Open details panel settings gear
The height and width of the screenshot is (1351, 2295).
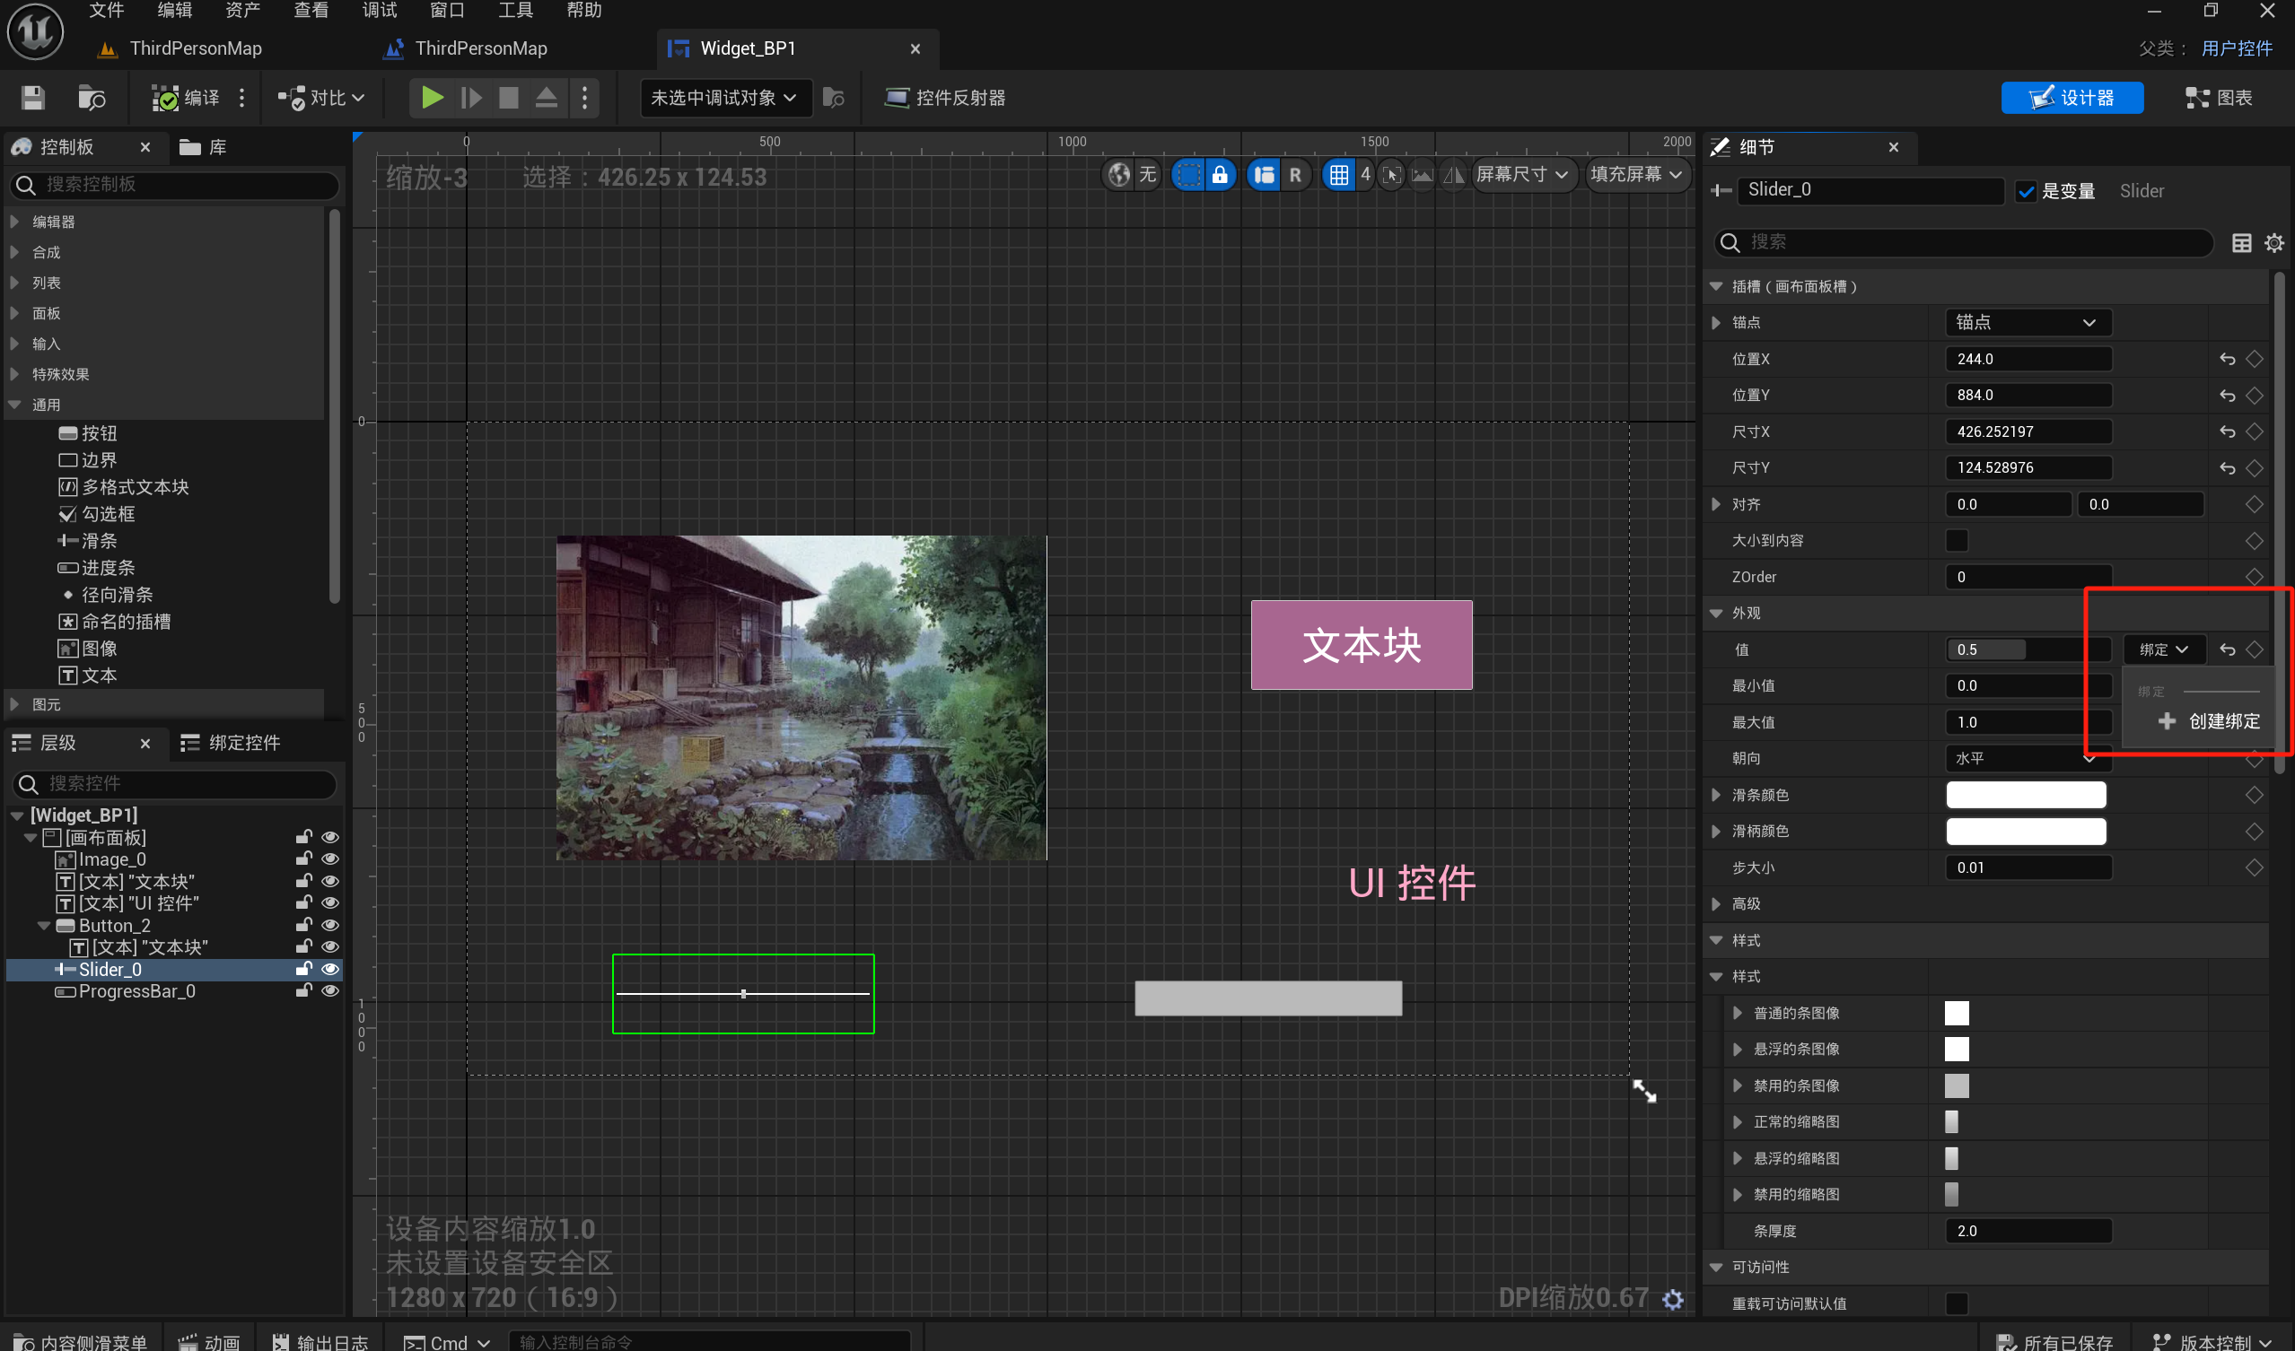[2275, 243]
